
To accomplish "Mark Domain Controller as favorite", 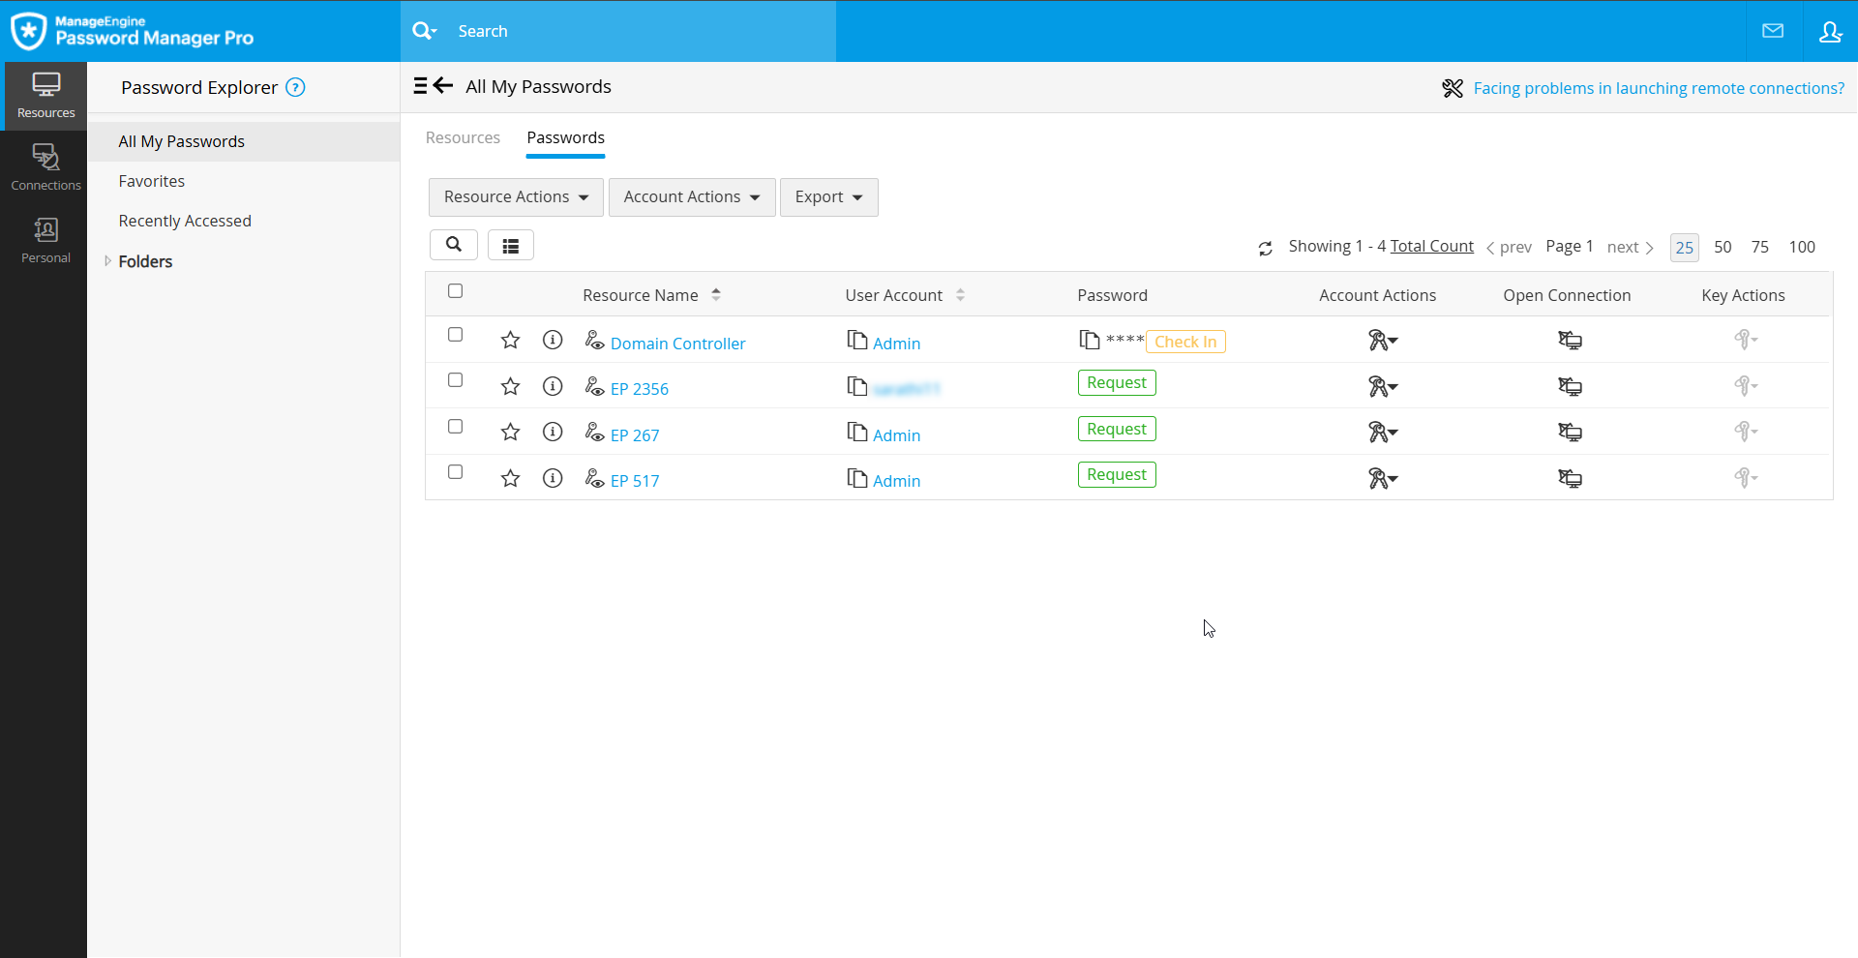I will (510, 340).
